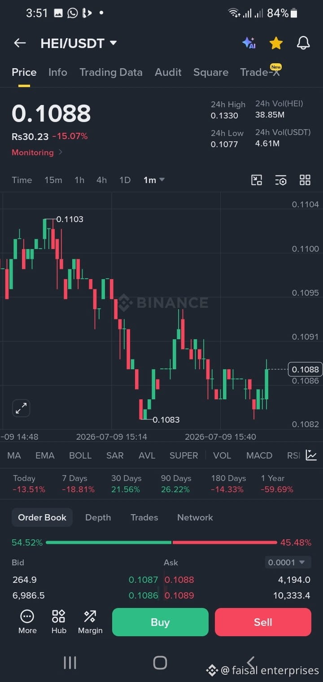
Task: Tap the red Sell button
Action: click(x=263, y=622)
